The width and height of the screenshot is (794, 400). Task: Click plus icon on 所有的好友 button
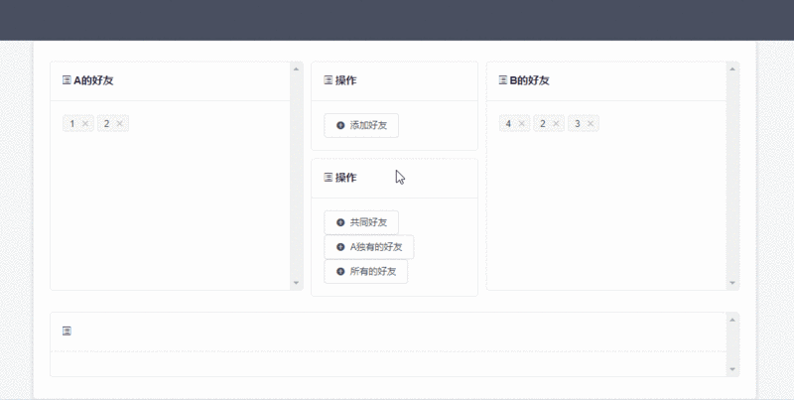point(340,271)
